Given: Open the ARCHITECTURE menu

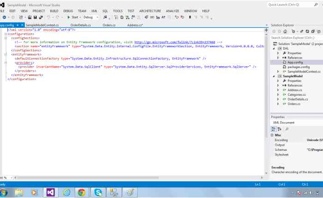Looking at the screenshot, I should [x=150, y=11].
